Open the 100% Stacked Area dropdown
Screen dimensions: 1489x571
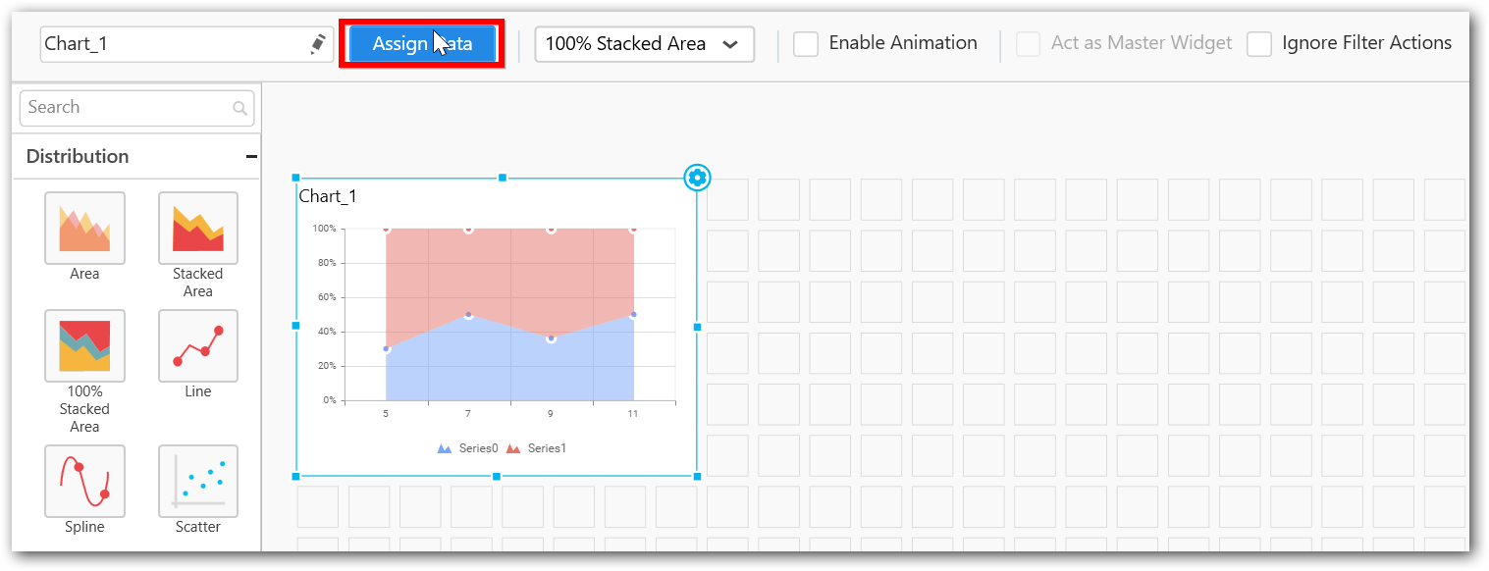pyautogui.click(x=644, y=44)
